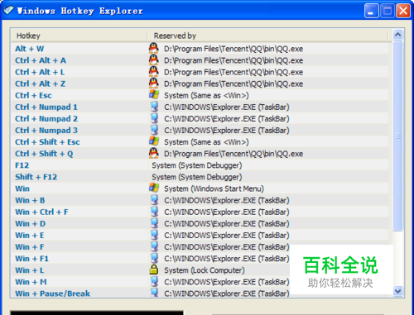Select the F12 hotkey row
Screen dimensions: 414x315
pyautogui.click(x=22, y=165)
